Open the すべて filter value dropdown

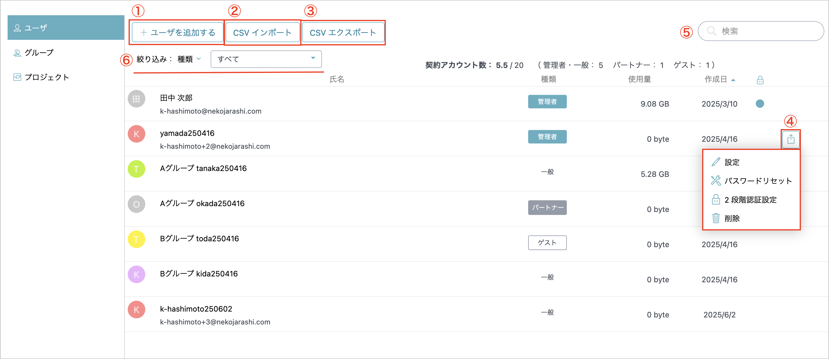click(x=266, y=59)
